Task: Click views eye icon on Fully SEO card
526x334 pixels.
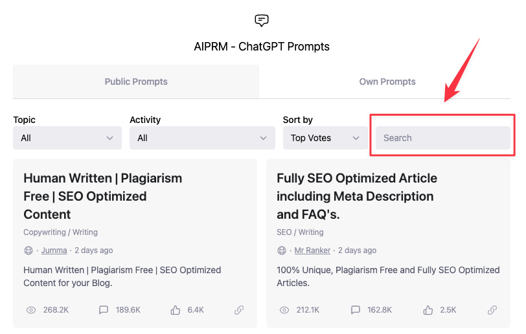Action: point(284,310)
